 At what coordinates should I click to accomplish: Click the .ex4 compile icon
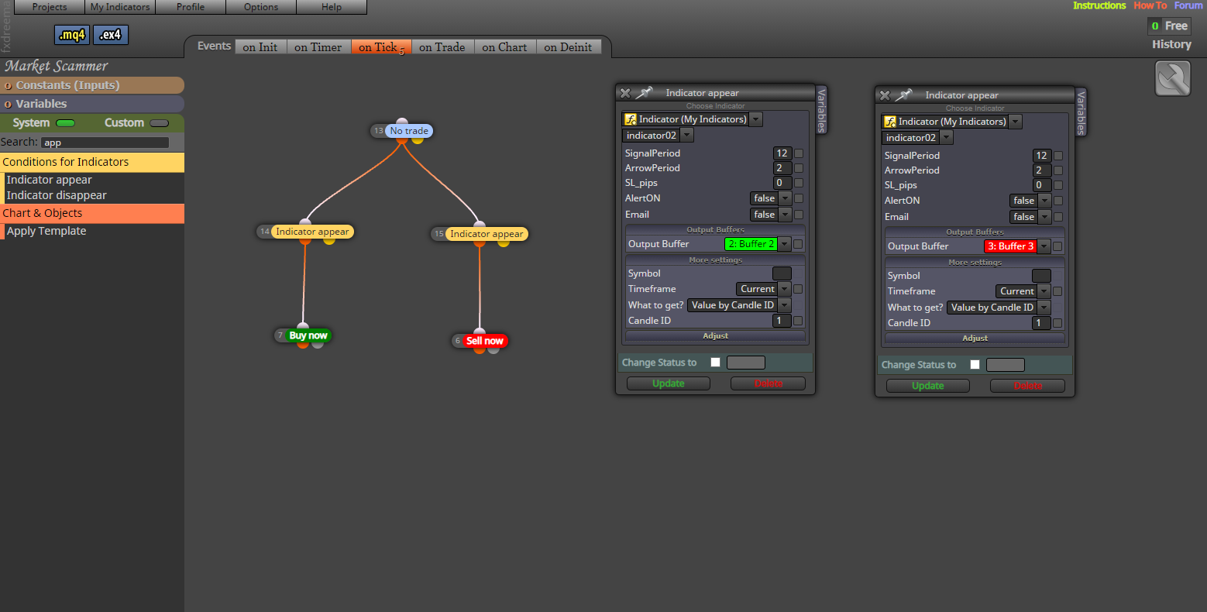pos(111,35)
